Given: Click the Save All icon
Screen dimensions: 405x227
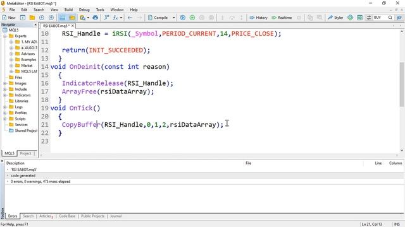Looking at the screenshot, I should (51, 18).
